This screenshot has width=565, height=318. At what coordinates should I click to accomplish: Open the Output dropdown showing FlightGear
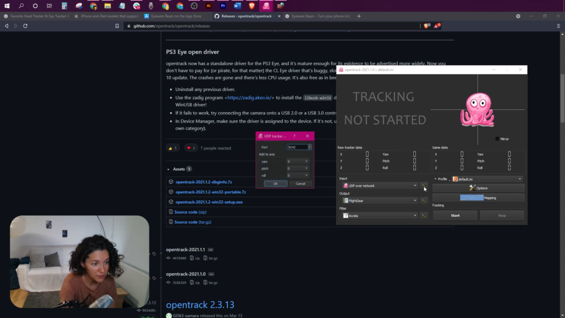(x=380, y=200)
